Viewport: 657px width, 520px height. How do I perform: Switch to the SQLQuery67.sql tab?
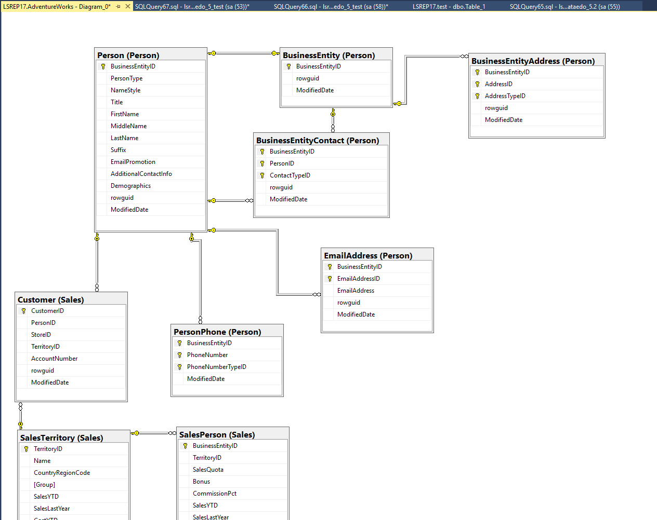(x=192, y=7)
